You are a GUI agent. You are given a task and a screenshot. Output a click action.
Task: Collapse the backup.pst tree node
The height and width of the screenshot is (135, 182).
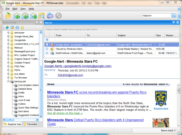click(x=8, y=82)
